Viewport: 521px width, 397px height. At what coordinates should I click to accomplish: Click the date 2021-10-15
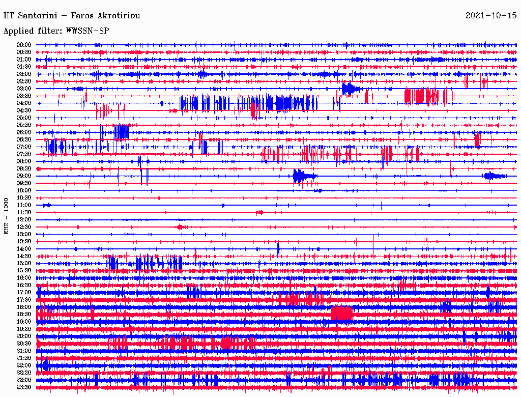(x=491, y=16)
